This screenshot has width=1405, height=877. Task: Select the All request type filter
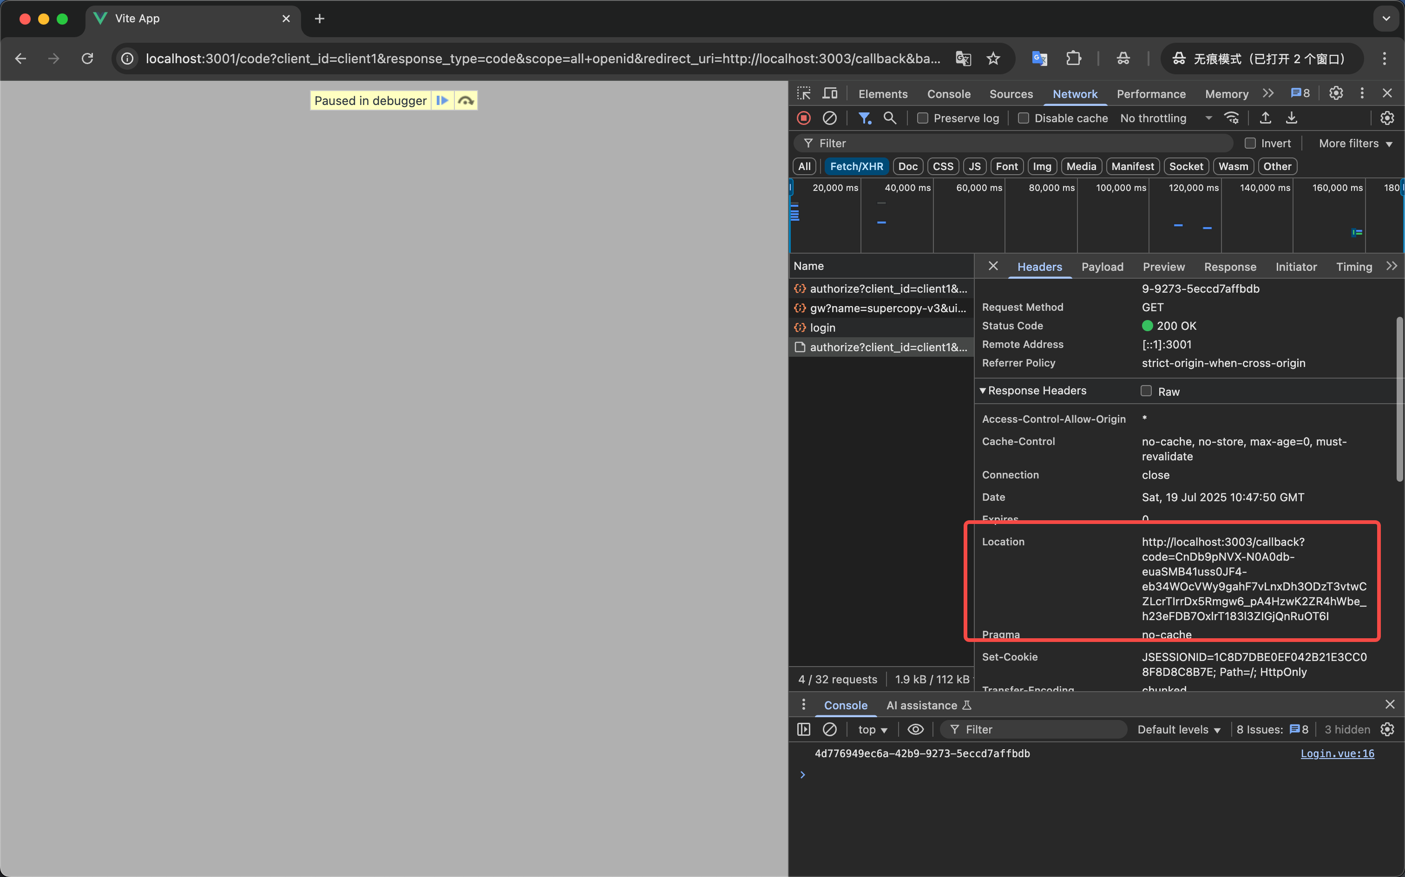pyautogui.click(x=804, y=166)
